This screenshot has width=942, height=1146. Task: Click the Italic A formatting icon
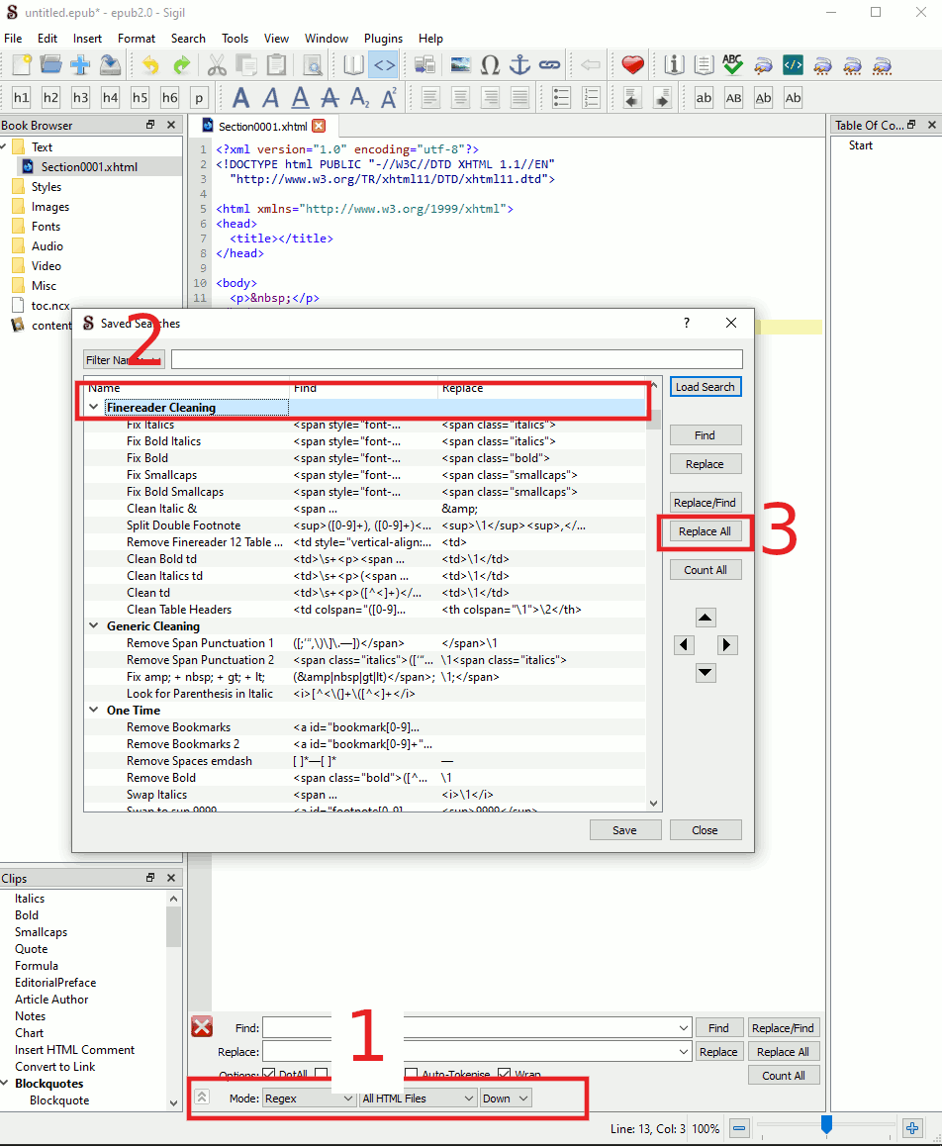[270, 98]
